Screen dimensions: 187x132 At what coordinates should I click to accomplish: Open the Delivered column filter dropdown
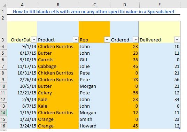tap(177, 39)
